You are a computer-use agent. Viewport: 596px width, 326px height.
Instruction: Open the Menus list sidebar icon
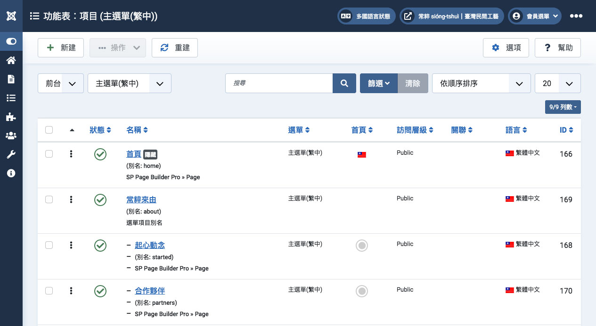click(x=11, y=98)
